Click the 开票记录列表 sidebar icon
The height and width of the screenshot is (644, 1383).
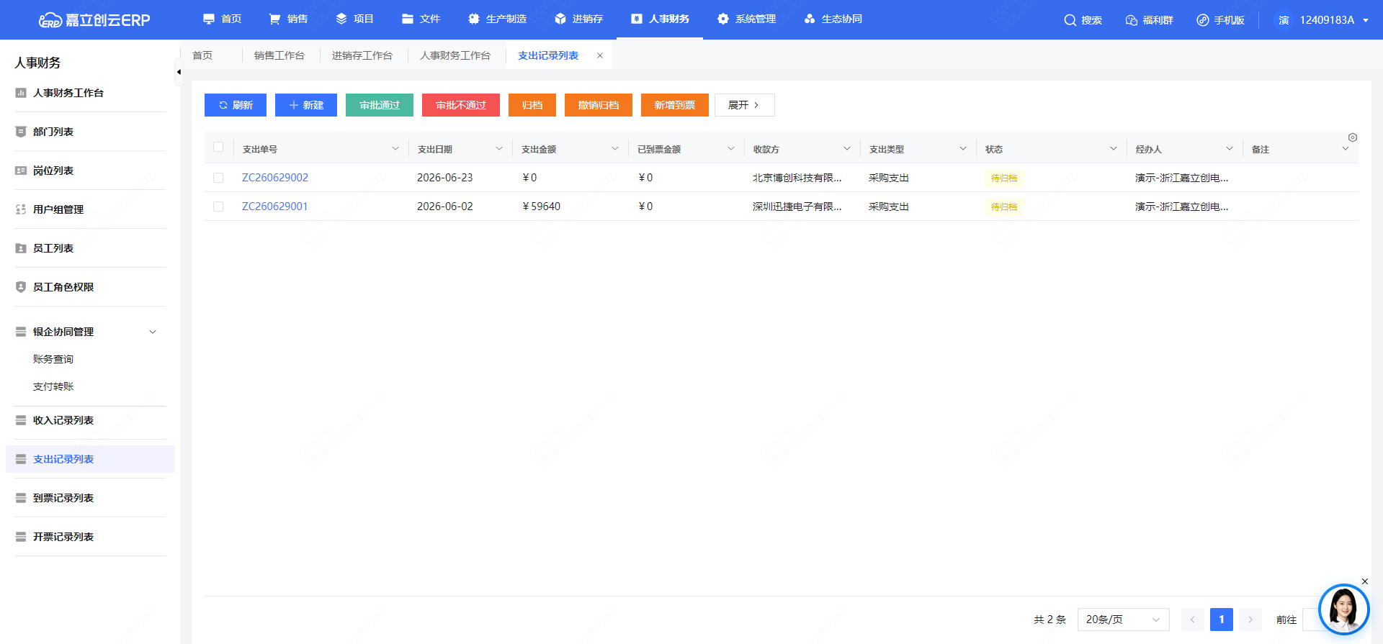point(21,537)
